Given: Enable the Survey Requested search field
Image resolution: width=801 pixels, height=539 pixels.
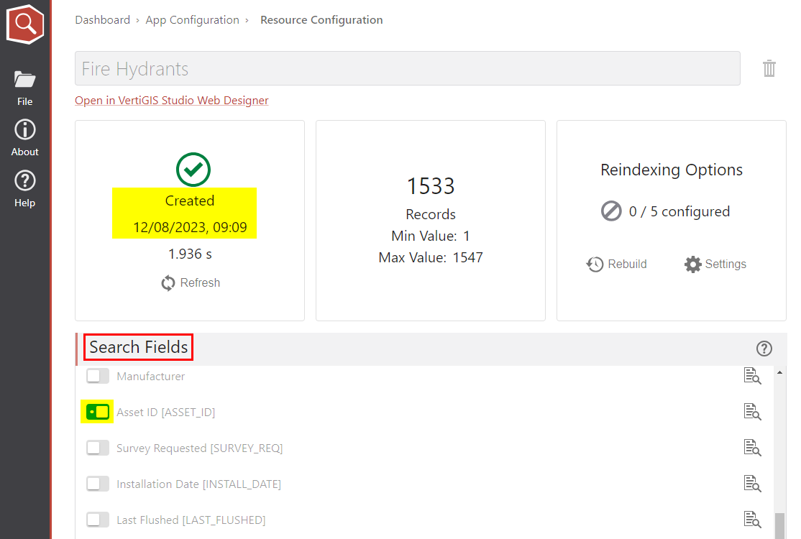Looking at the screenshot, I should (98, 447).
